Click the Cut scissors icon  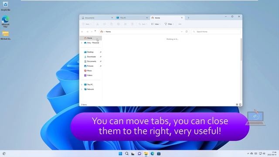coord(98,24)
